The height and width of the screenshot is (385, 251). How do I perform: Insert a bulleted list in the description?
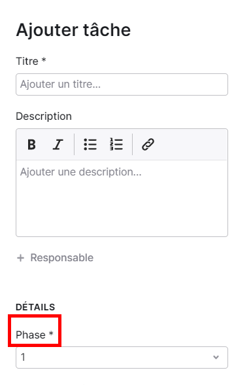(x=90, y=144)
